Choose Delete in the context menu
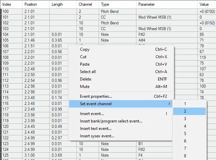This screenshot has height=160, width=216. [x=120, y=79]
